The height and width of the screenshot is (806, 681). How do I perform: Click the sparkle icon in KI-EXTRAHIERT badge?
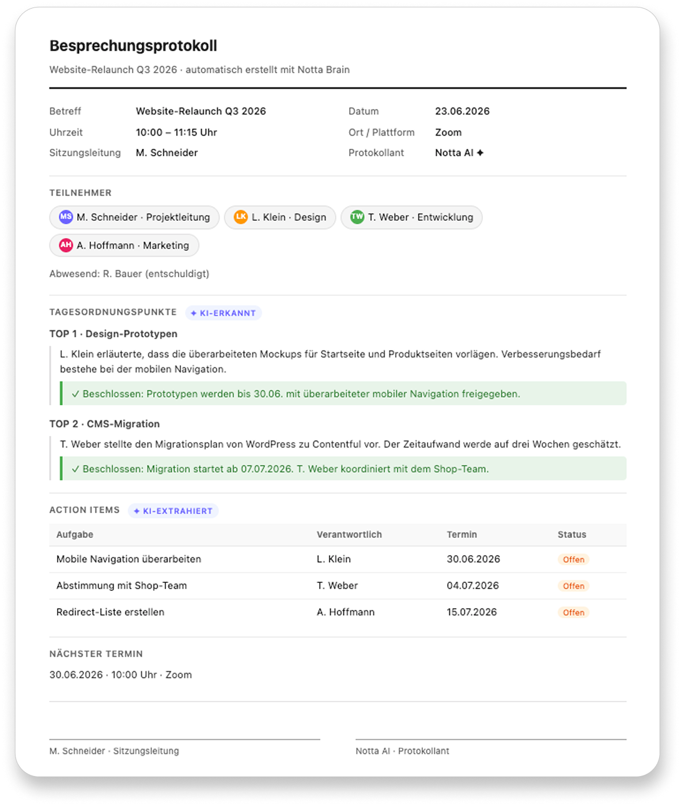[x=137, y=511]
